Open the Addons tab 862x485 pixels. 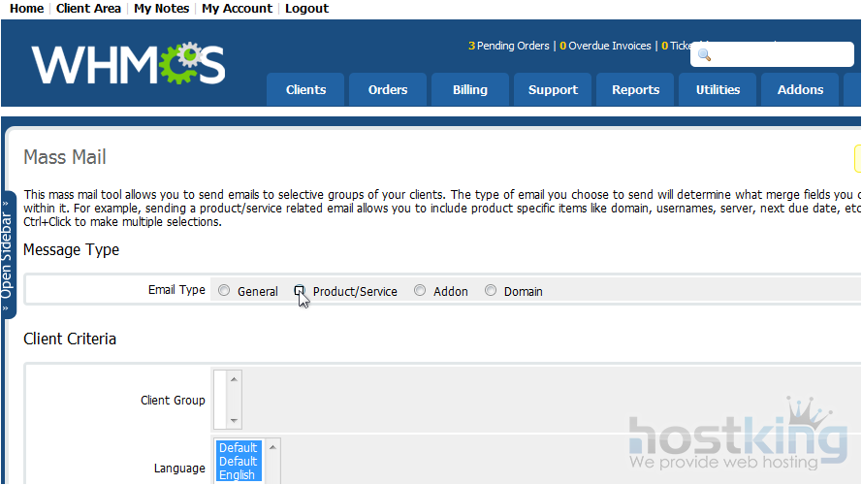click(800, 89)
